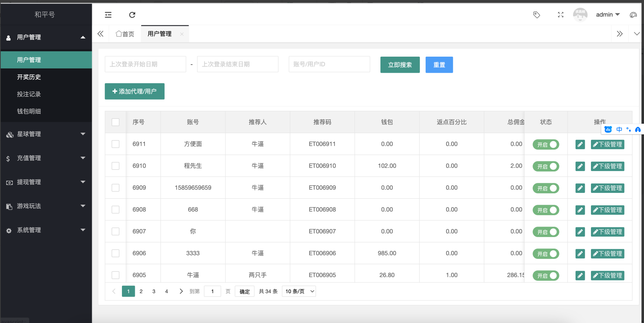Jump to page 4 in pagination
Screen dimensions: 644x323
(x=166, y=291)
